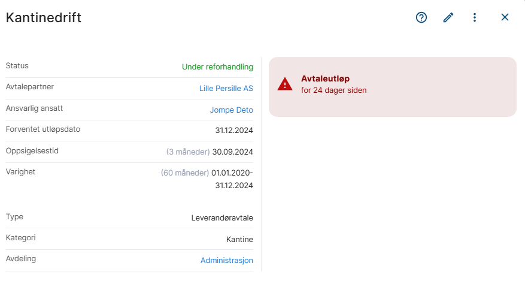Image resolution: width=525 pixels, height=284 pixels.
Task: Click the pencil edit icon
Action: click(448, 17)
